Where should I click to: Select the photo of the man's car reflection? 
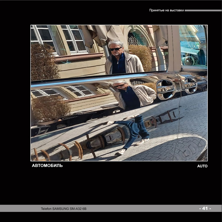pyautogui.click(x=119, y=93)
